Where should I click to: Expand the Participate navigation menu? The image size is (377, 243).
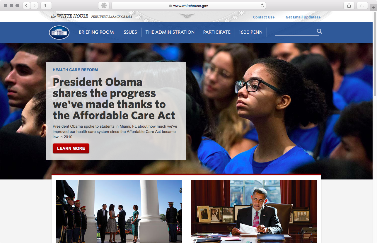pos(217,32)
